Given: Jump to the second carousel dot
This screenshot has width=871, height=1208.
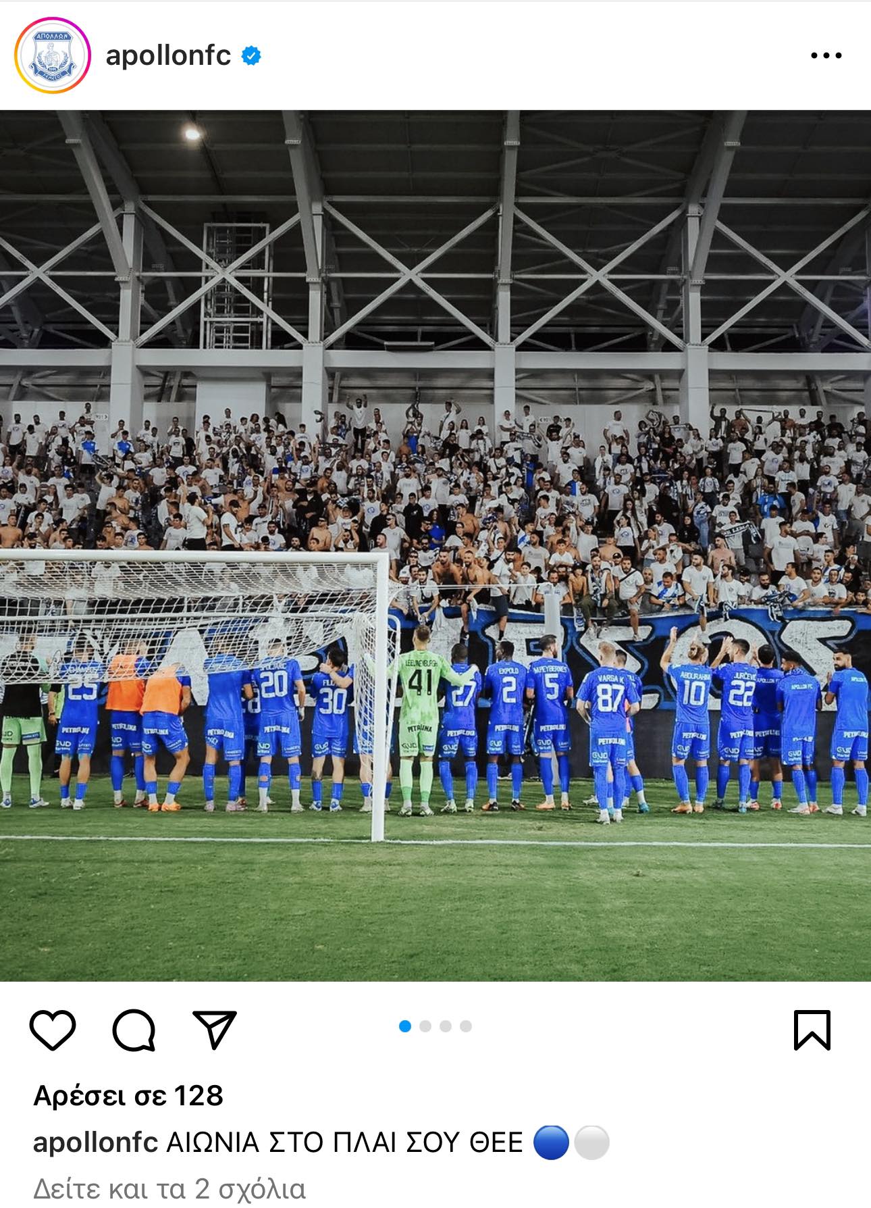Looking at the screenshot, I should click(x=425, y=1026).
